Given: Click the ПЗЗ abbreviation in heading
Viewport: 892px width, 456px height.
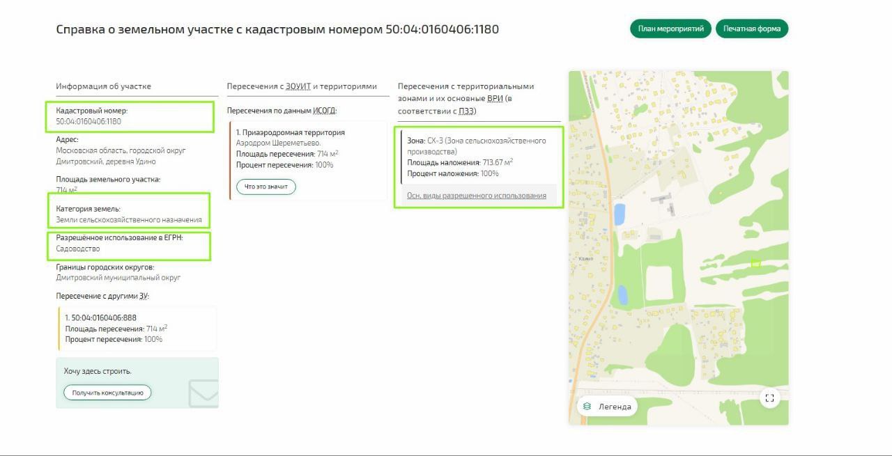Looking at the screenshot, I should (466, 111).
